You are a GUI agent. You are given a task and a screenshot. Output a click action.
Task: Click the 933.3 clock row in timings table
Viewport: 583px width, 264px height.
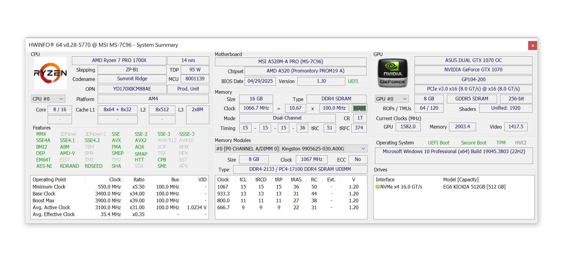click(291, 194)
